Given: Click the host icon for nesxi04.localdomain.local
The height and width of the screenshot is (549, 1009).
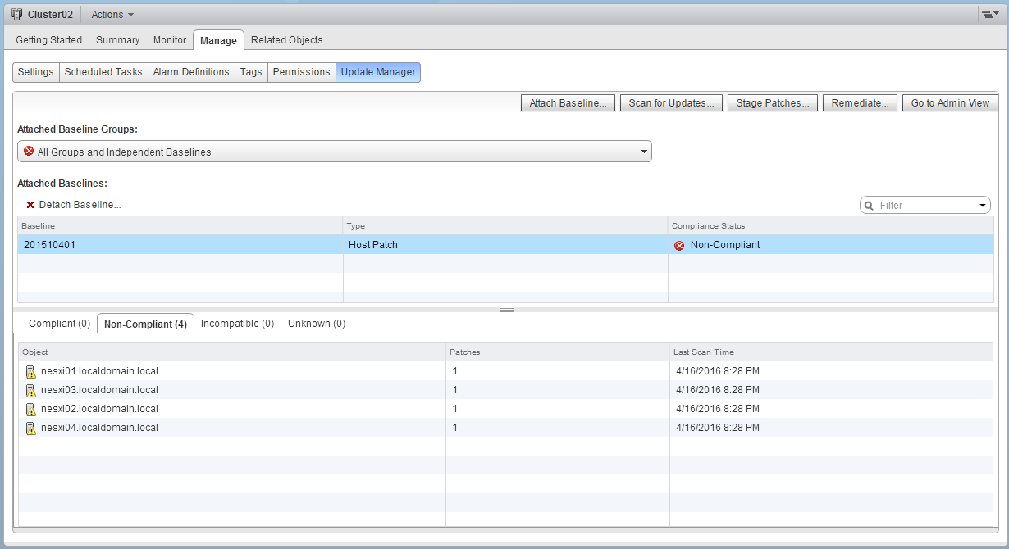Looking at the screenshot, I should click(30, 429).
